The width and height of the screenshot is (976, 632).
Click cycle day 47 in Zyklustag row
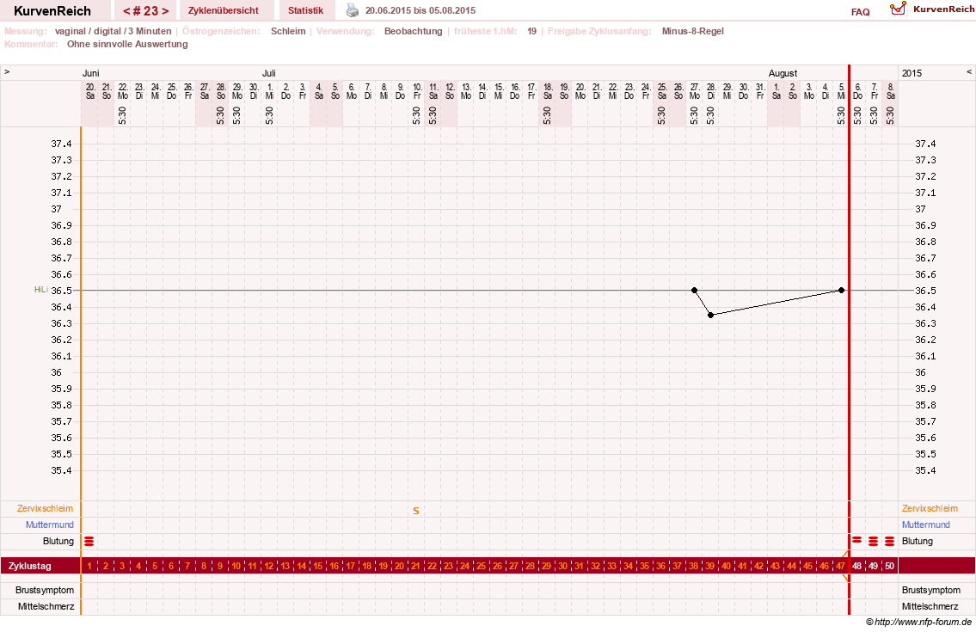(840, 566)
